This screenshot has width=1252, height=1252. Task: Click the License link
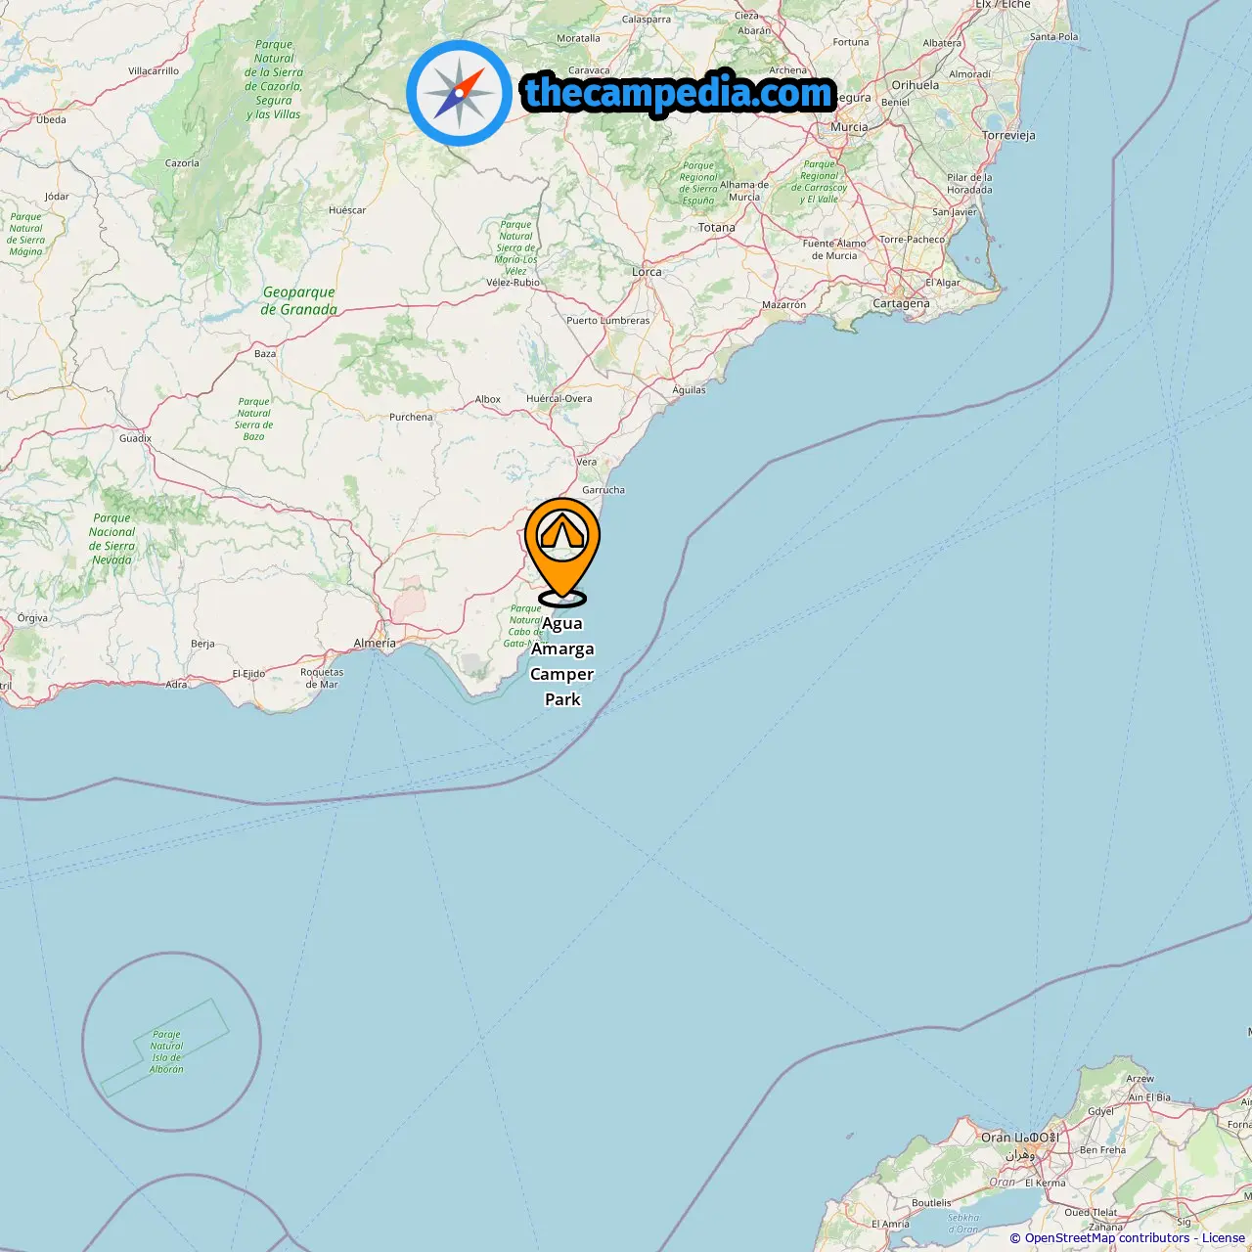click(1224, 1237)
